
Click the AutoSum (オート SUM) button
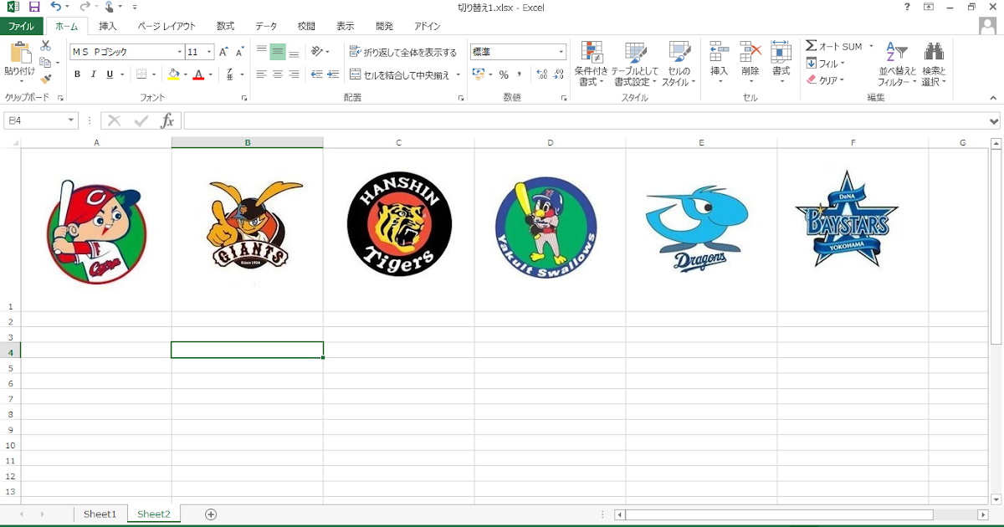[834, 47]
